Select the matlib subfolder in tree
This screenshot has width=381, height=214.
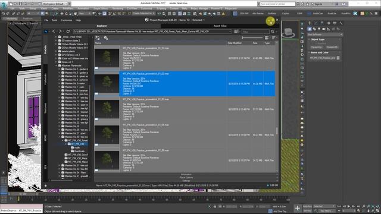(x=76, y=147)
